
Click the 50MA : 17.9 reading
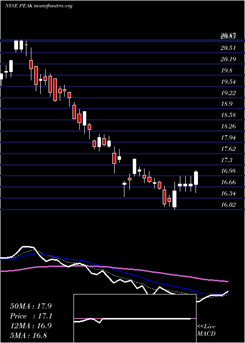(x=30, y=306)
